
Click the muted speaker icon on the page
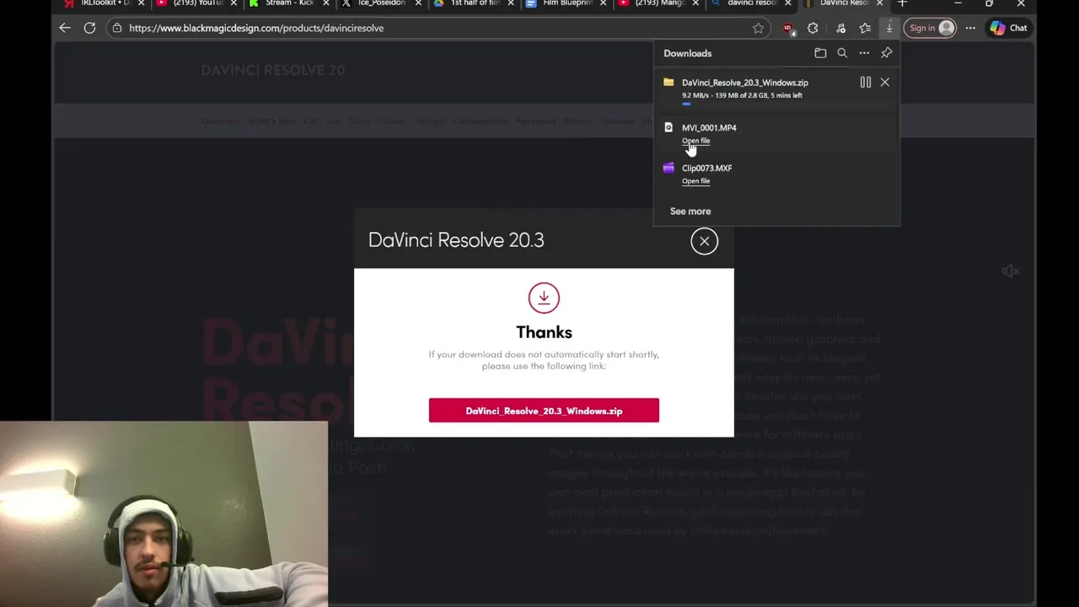1011,271
